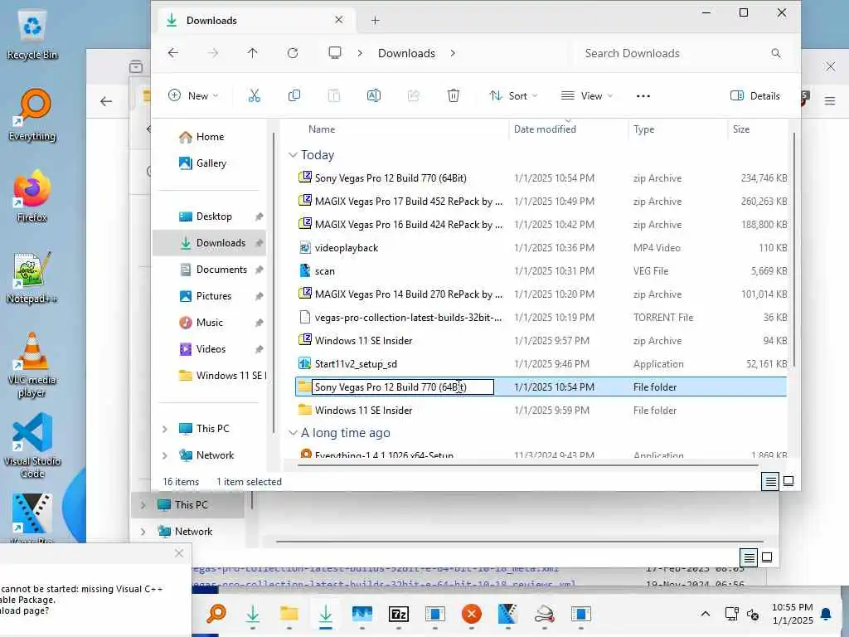Click the This PC monitor icon in breadcrumb
Image resolution: width=849 pixels, height=637 pixels.
coord(335,53)
